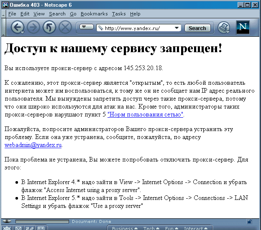Click the online/offline plug icon in status bar
The height and width of the screenshot is (230, 261).
7,221
